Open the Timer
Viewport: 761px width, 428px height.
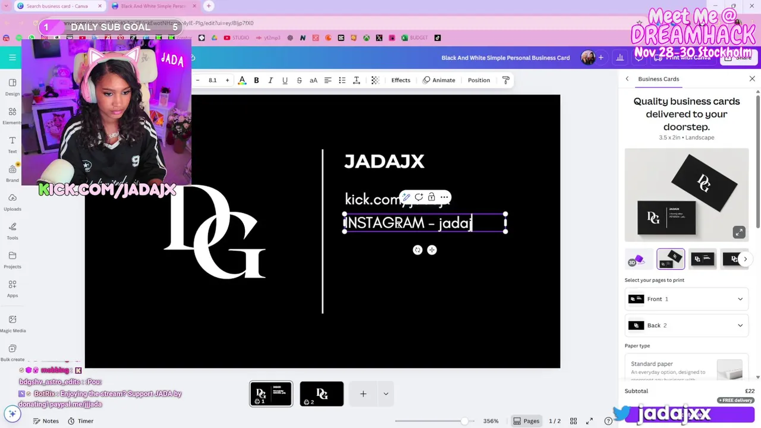coord(80,421)
